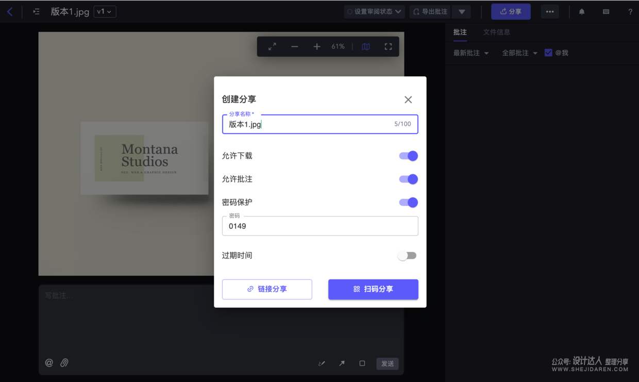Image resolution: width=639 pixels, height=382 pixels.
Task: Select the rectangle annotation tool
Action: click(362, 363)
